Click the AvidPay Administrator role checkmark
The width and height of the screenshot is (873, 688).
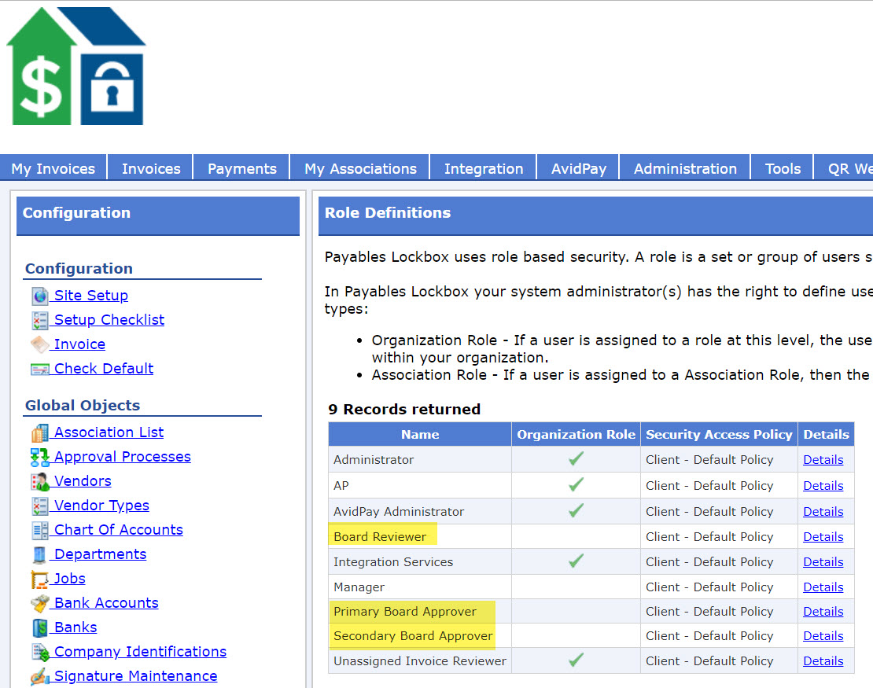click(576, 511)
